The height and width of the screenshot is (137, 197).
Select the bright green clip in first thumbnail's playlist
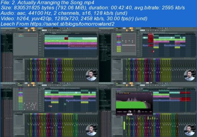tap(71, 41)
